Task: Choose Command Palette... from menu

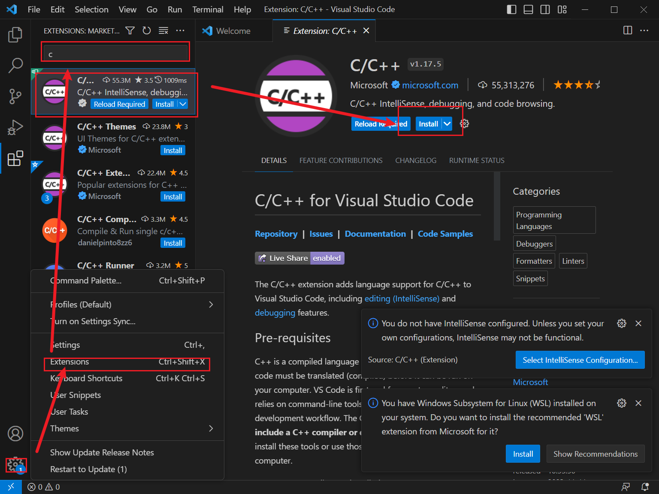Action: (x=127, y=280)
